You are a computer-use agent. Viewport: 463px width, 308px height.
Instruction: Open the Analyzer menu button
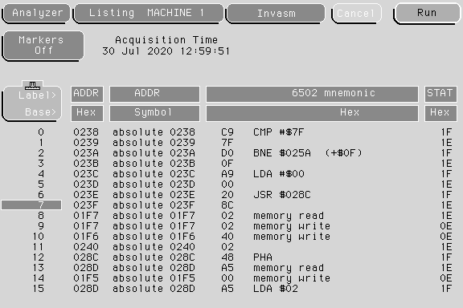point(37,13)
